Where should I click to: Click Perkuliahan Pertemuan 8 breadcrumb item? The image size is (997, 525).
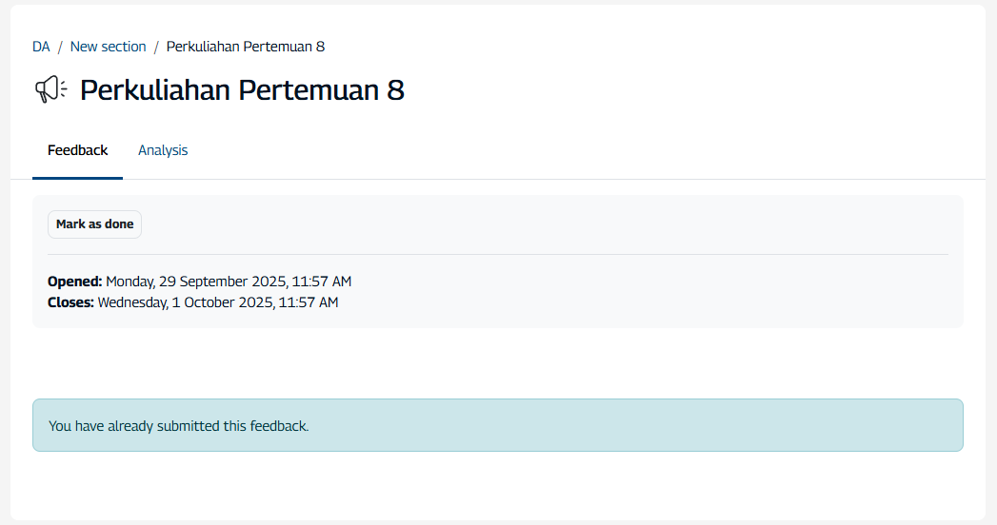pyautogui.click(x=246, y=47)
